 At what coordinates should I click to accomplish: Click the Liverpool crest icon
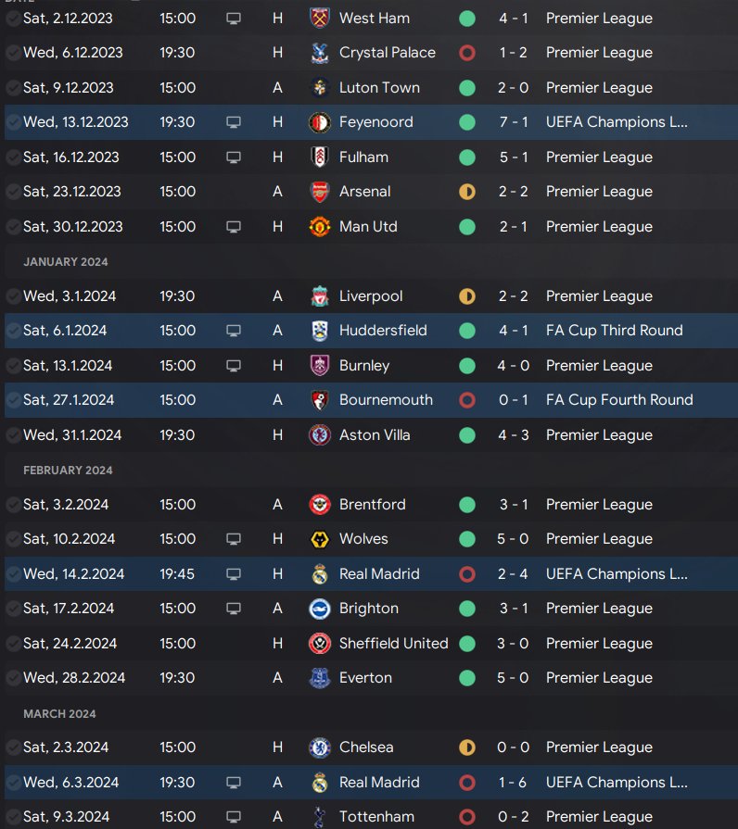(x=320, y=296)
